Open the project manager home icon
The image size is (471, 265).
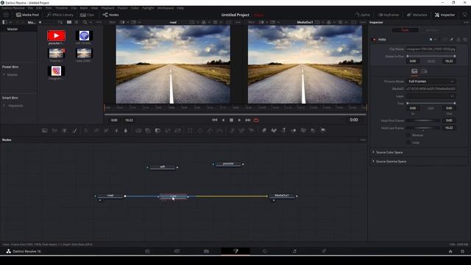click(450, 252)
